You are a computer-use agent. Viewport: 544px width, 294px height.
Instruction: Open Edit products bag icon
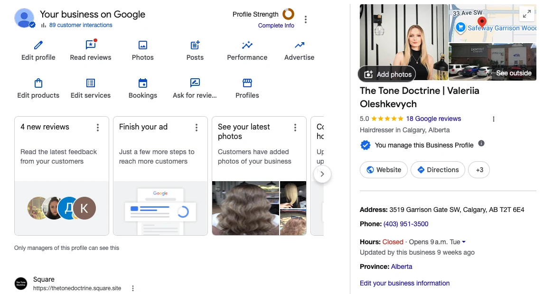tap(38, 83)
